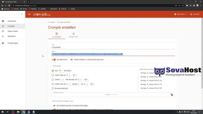203x114 pixels.
Task: Open the des Monats um minute dropdown
Action: pos(86,79)
